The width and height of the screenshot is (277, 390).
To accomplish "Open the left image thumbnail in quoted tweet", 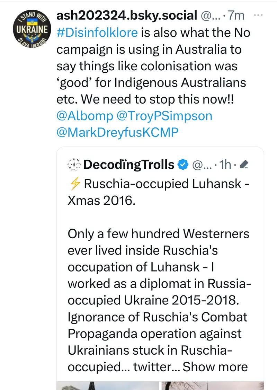I will click(x=107, y=385).
